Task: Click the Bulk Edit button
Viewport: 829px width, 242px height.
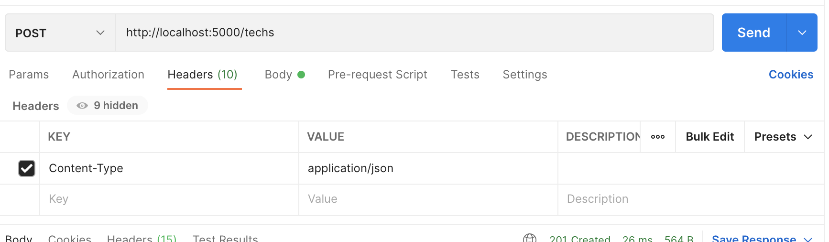Action: point(709,137)
